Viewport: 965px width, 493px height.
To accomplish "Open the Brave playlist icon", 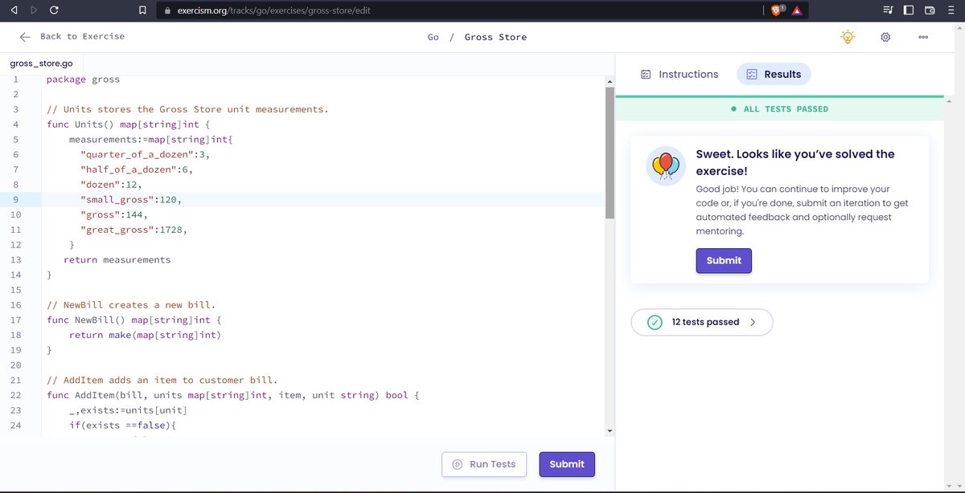I will click(x=888, y=10).
